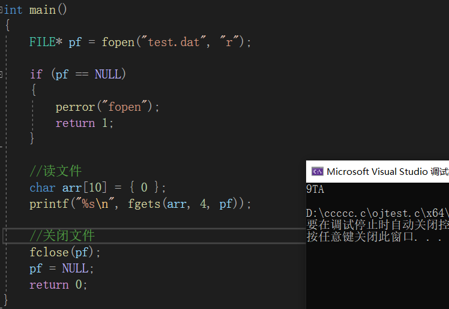Click the NULL macro in the if condition
449x309 pixels.
[107, 74]
